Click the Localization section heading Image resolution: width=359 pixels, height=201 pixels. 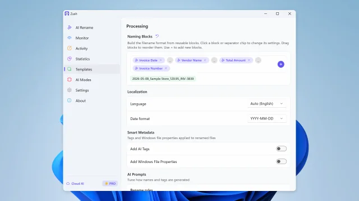click(137, 92)
